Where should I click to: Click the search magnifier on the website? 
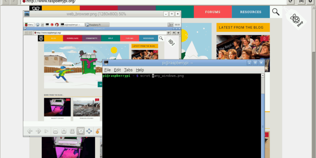[x=275, y=11]
